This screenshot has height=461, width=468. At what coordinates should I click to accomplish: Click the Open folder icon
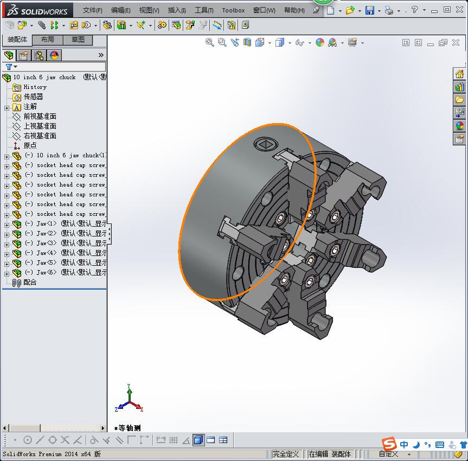[x=350, y=10]
